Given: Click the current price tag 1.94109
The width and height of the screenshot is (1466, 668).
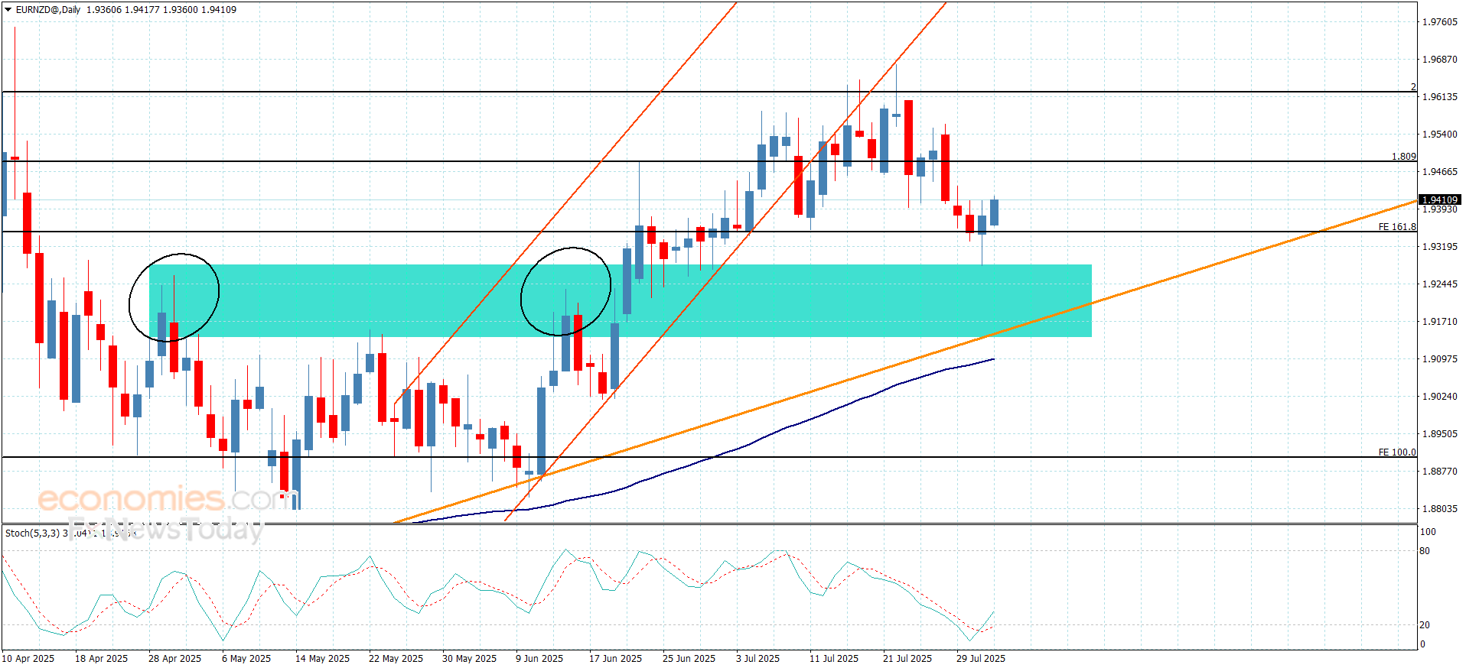Looking at the screenshot, I should [x=1439, y=200].
